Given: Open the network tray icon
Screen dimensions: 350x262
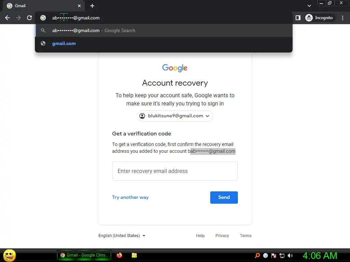Looking at the screenshot, I should point(282,256).
